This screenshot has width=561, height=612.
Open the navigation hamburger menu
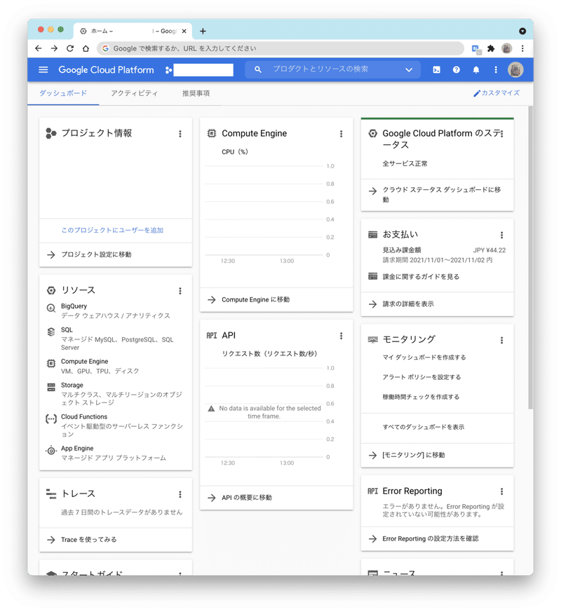pos(43,69)
